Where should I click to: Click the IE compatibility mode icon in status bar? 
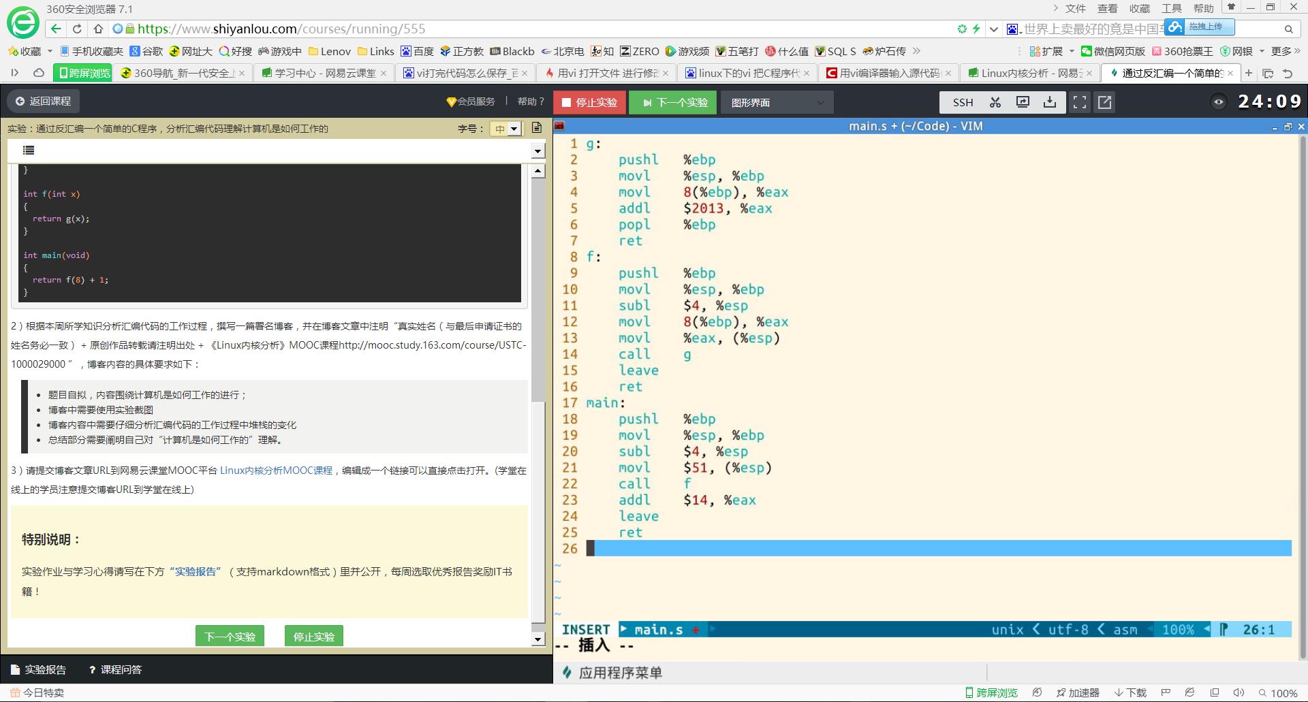[1189, 692]
